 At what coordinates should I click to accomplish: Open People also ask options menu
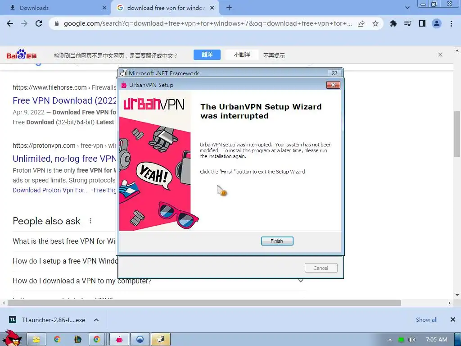90,221
